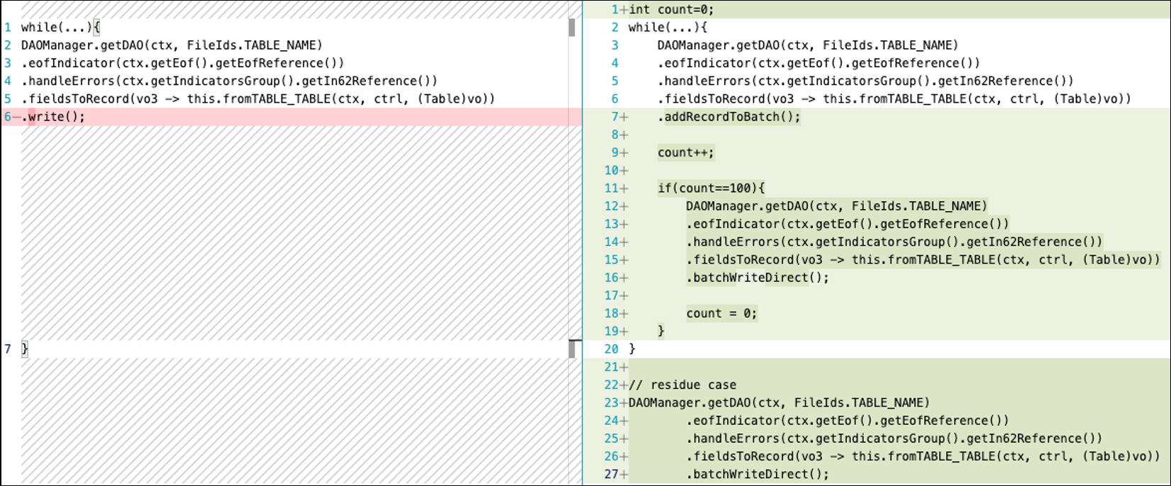Viewport: 1171px width, 486px height.
Task: Click line number 20 in right pane gutter
Action: click(611, 349)
